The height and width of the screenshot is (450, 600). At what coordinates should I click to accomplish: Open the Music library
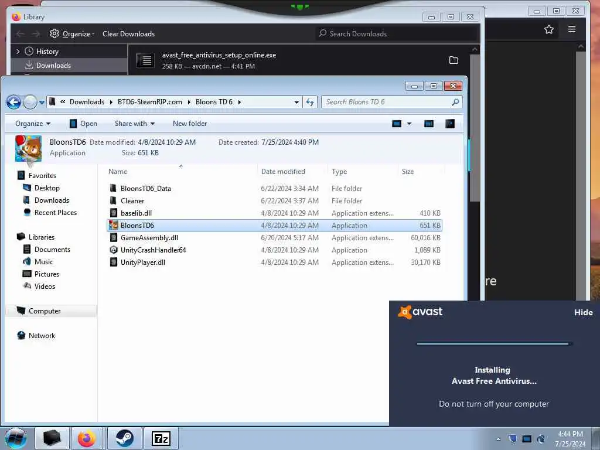click(x=43, y=262)
